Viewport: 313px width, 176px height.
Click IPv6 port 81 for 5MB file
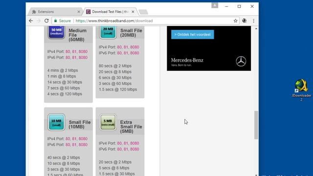pyautogui.click(x=126, y=149)
